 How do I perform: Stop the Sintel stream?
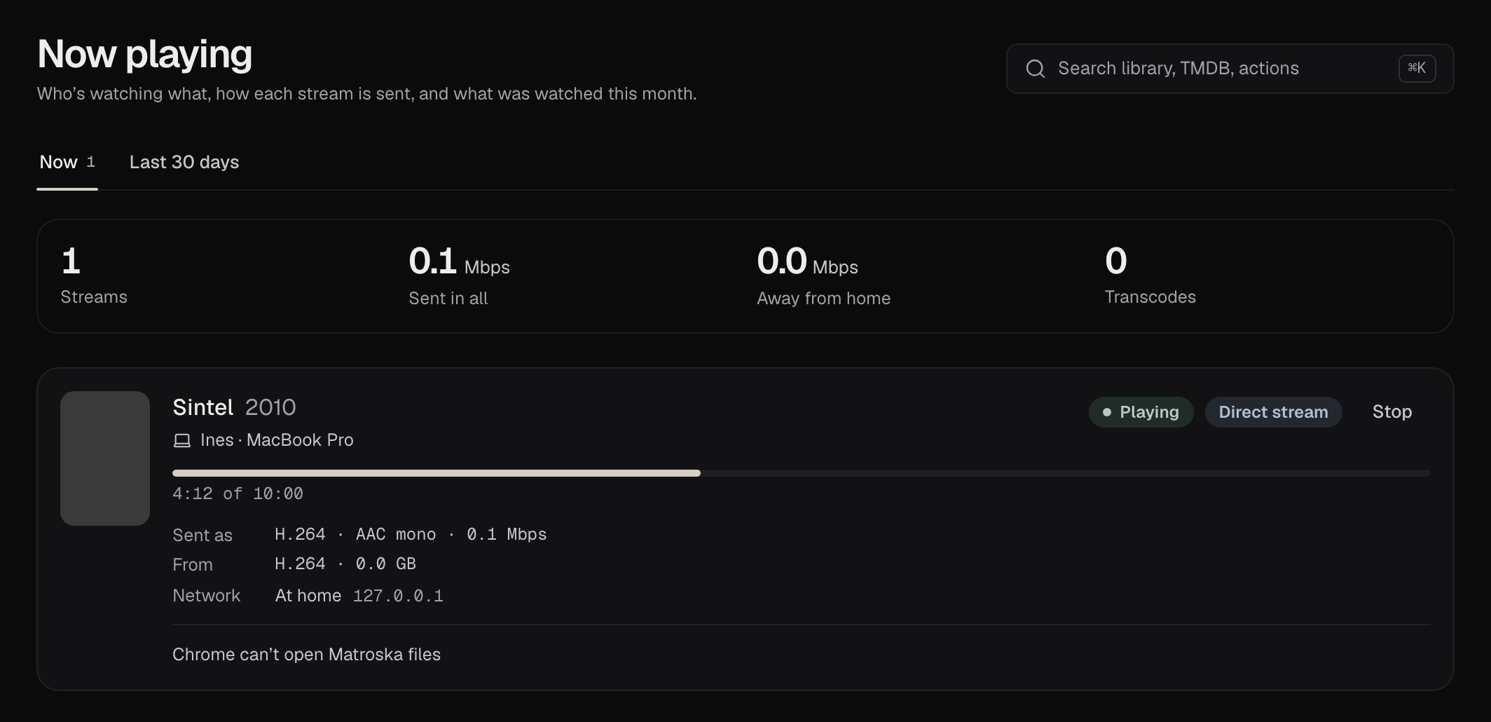pyautogui.click(x=1392, y=412)
